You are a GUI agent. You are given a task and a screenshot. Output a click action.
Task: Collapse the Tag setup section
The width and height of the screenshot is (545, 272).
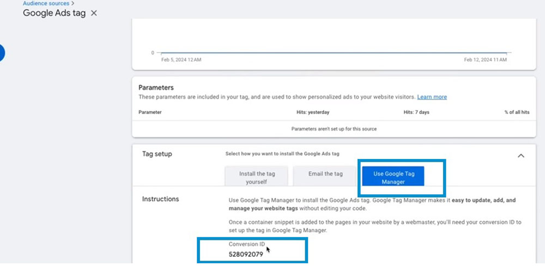point(520,156)
